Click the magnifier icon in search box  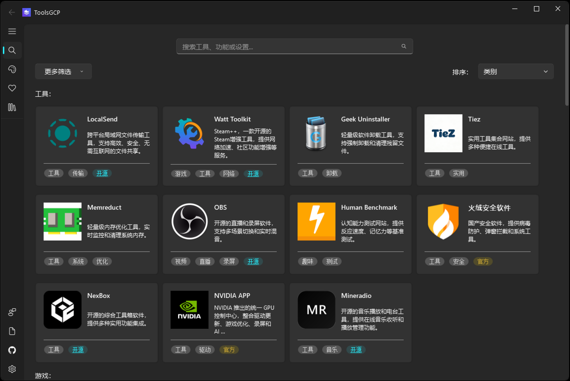tap(404, 46)
